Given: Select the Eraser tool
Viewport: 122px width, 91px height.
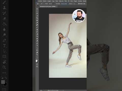Looking at the screenshot, I should click(37, 34).
